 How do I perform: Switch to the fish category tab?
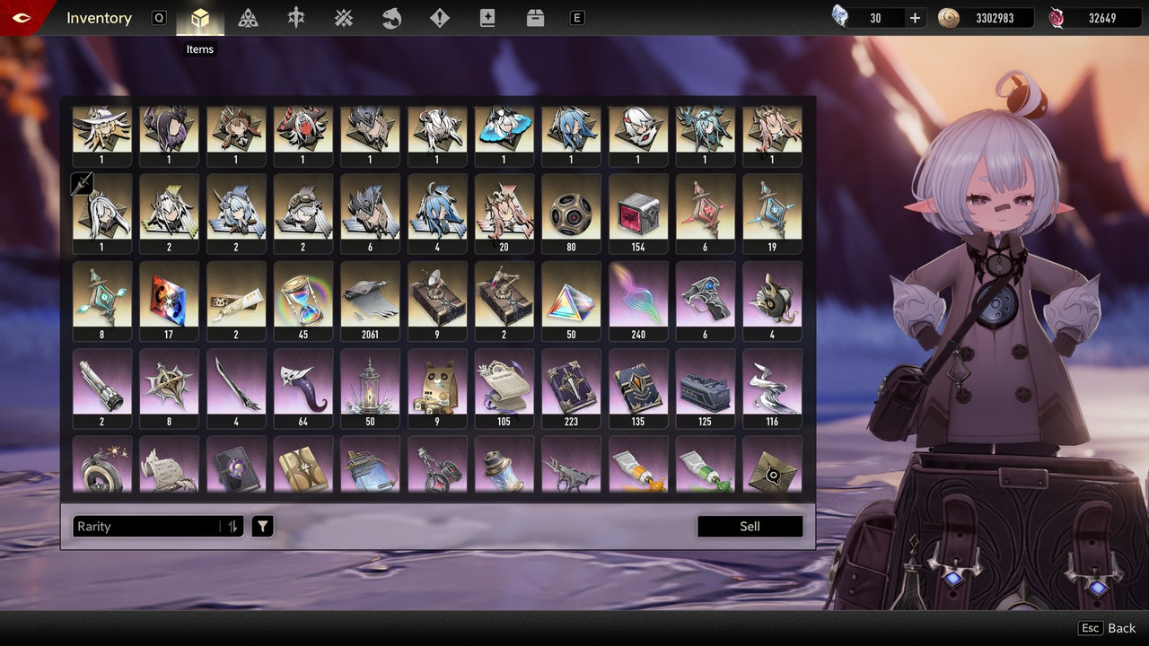[391, 18]
